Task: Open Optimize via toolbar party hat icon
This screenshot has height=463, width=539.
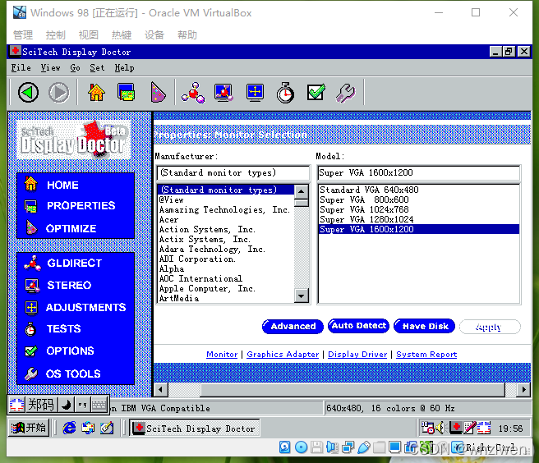Action: (x=158, y=93)
